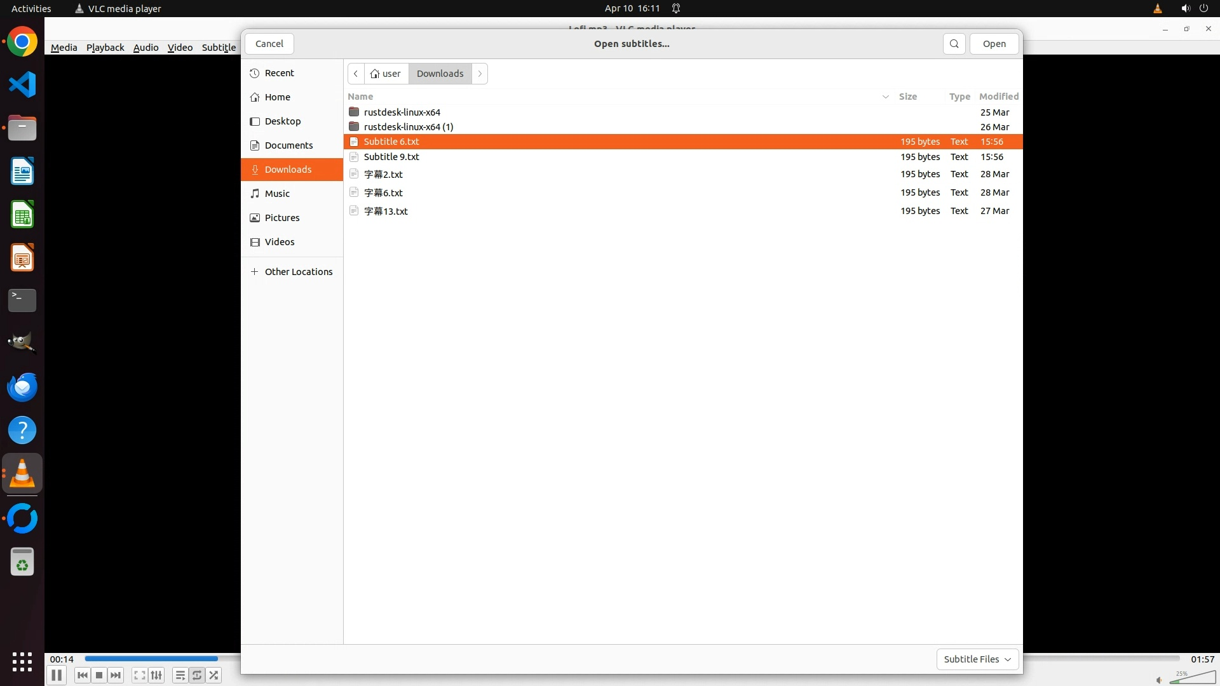Open search in file dialog
Screen dimensions: 1220x686
[954, 44]
